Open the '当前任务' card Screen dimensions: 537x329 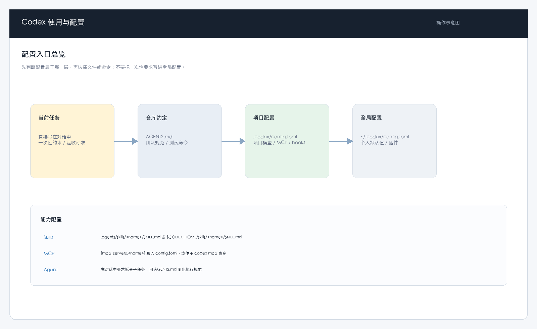point(72,141)
